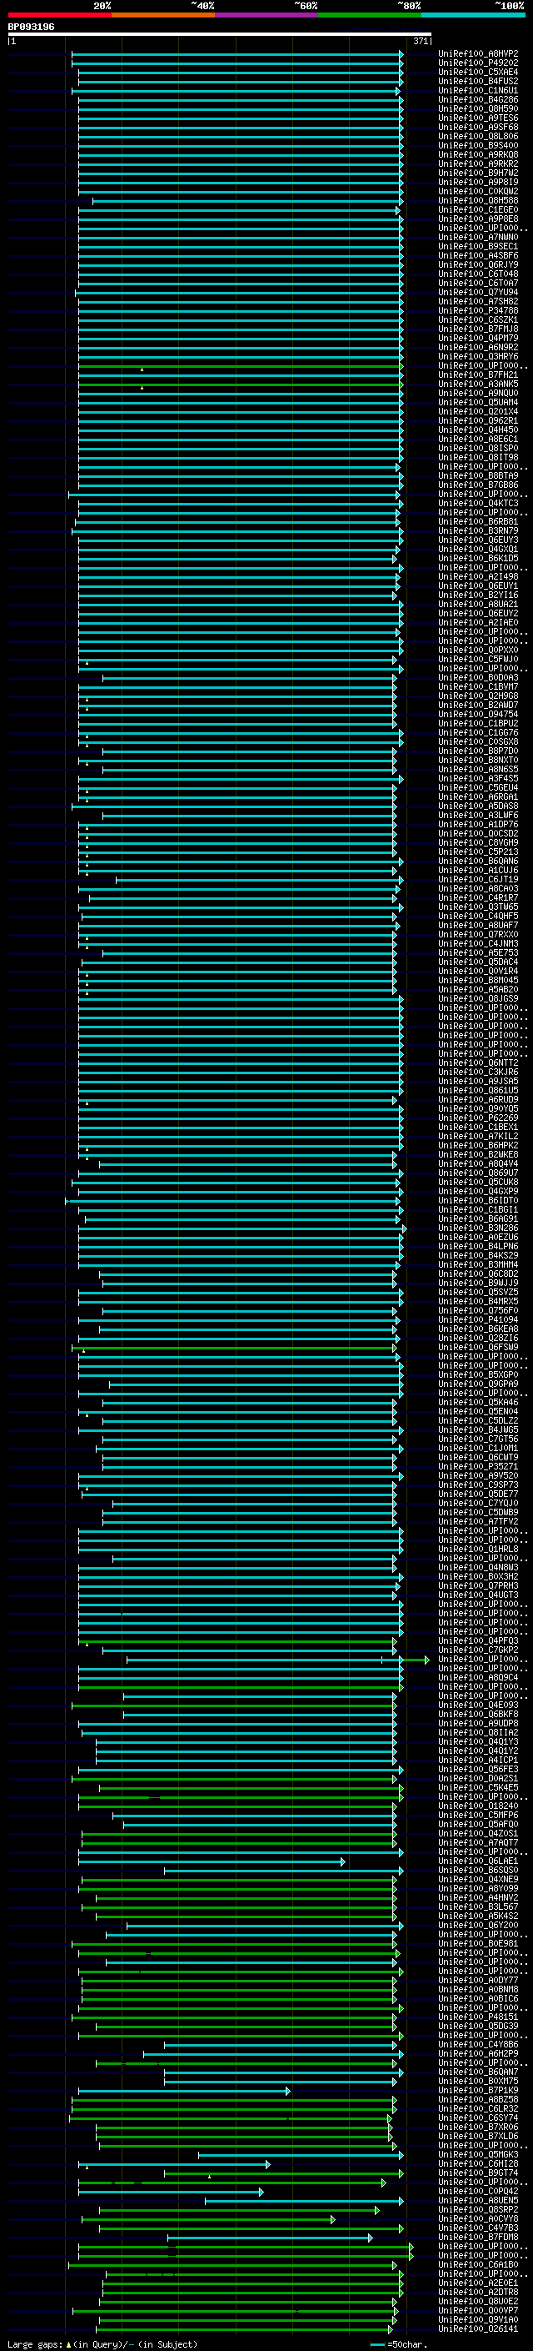Select hit label UniRef100_Q4GXP9

(478, 1191)
